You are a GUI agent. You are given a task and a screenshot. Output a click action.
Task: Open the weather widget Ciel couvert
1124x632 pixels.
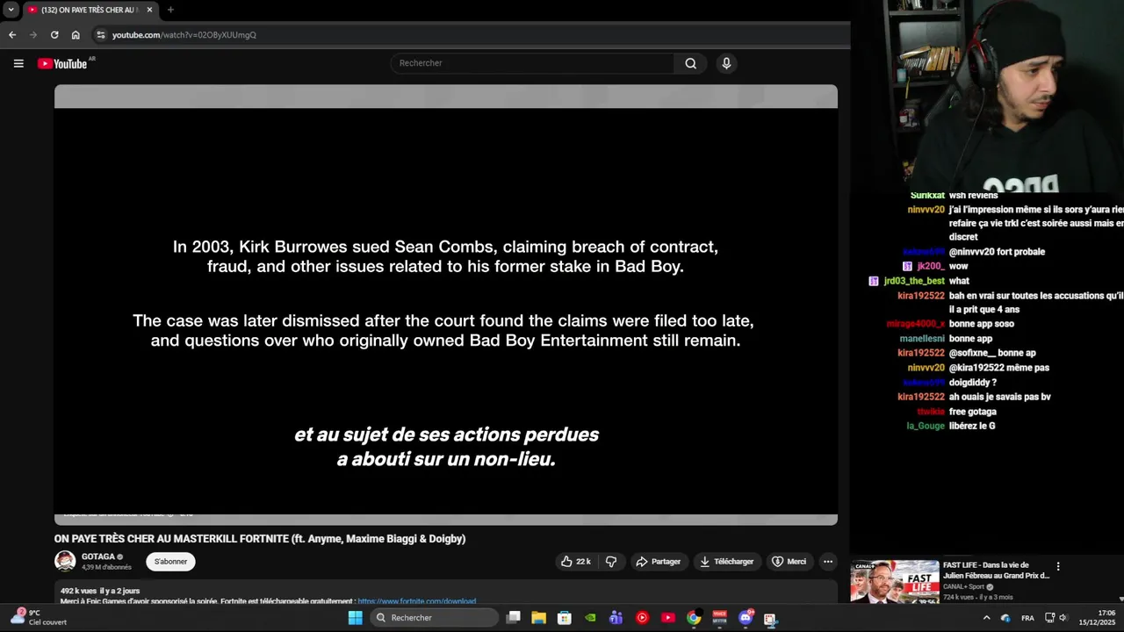(x=39, y=618)
